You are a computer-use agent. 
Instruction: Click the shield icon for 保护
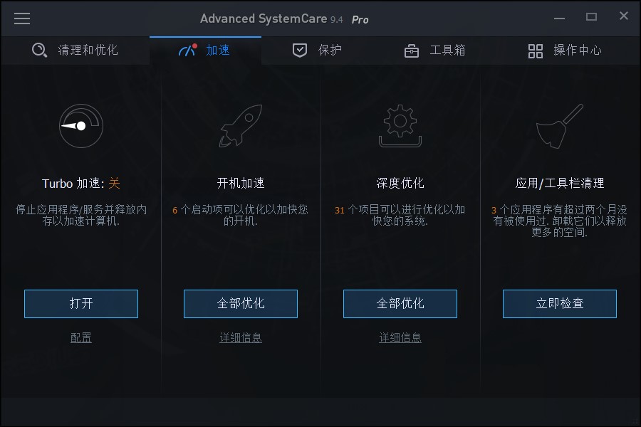click(x=300, y=51)
